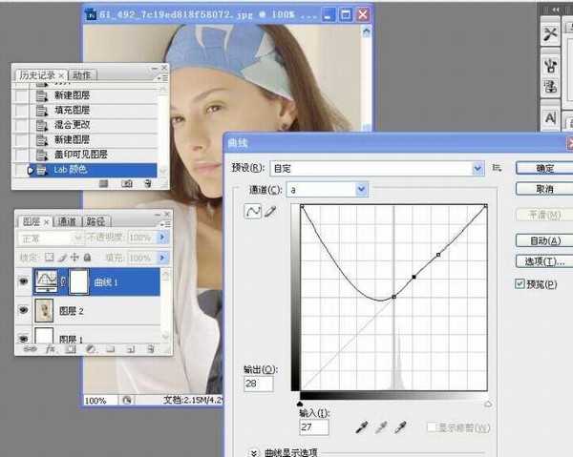Image resolution: width=573 pixels, height=457 pixels.
Task: Switch to the 动作 actions tab
Action: 82,75
